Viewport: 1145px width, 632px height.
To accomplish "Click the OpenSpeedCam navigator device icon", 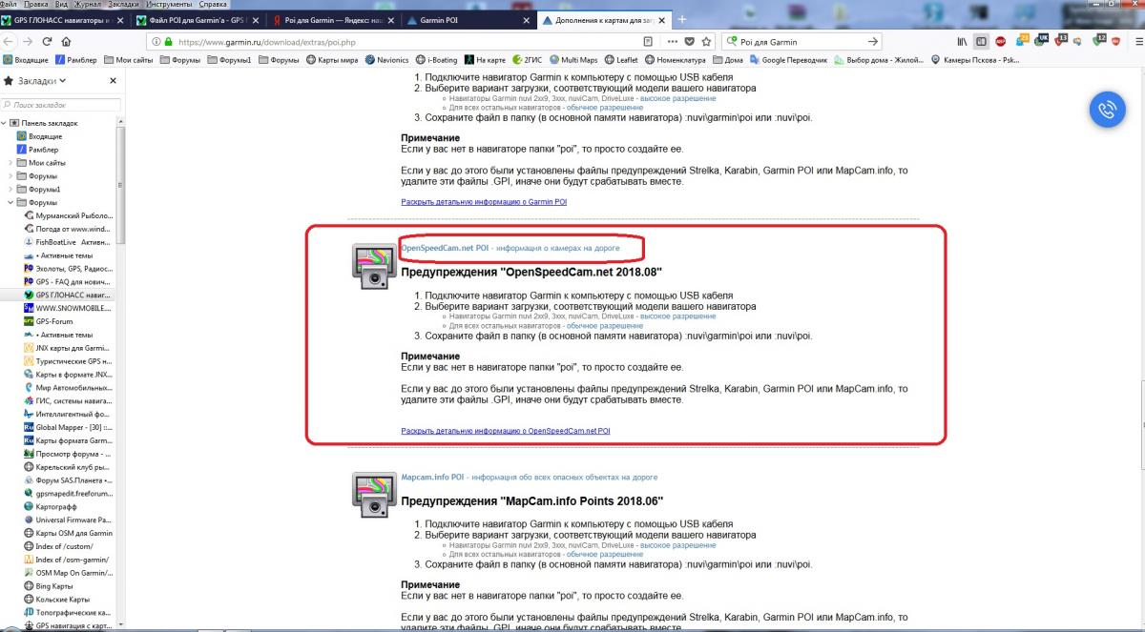I will (374, 266).
